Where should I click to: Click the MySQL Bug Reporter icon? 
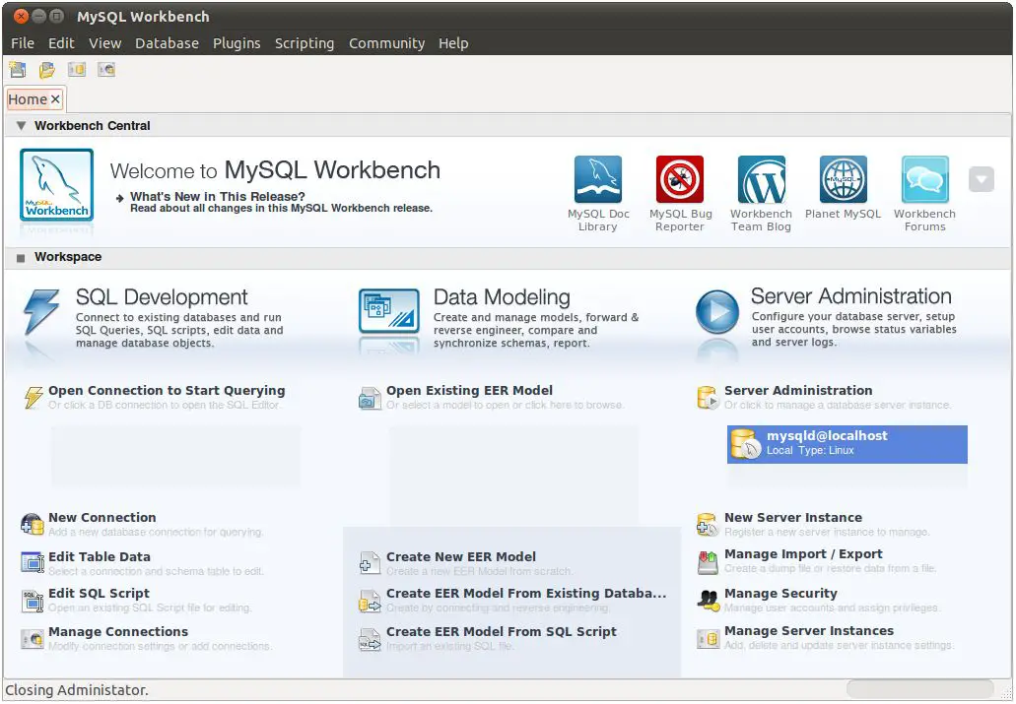pos(680,180)
